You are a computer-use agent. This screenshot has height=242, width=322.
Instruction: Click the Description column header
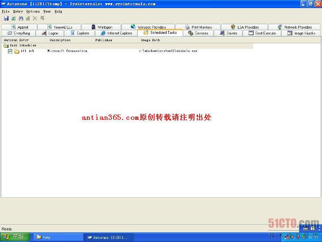(69, 40)
